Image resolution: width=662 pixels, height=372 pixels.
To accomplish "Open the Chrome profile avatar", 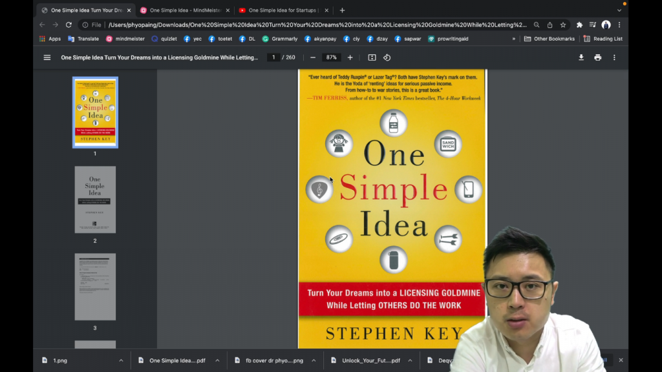I will (606, 25).
